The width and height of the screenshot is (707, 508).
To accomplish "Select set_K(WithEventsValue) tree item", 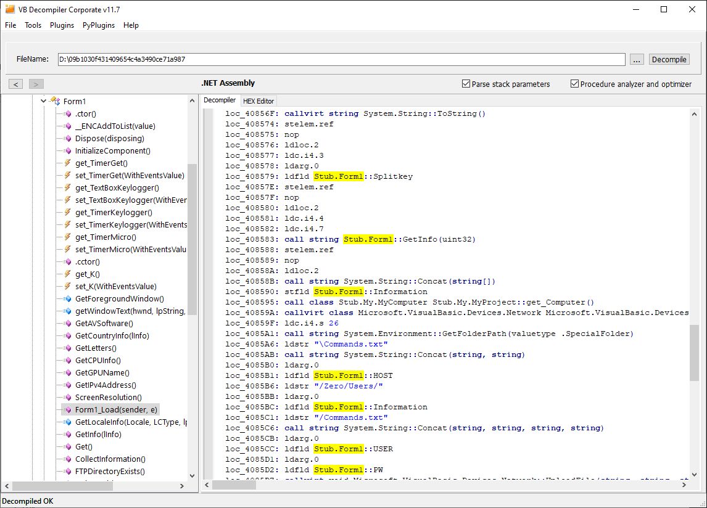I will point(116,286).
